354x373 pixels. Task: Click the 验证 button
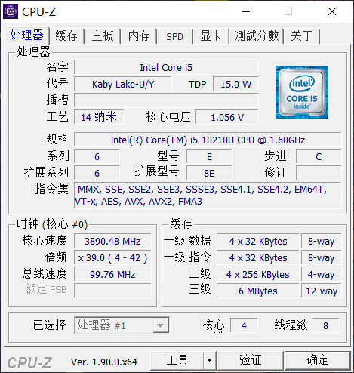pyautogui.click(x=251, y=360)
